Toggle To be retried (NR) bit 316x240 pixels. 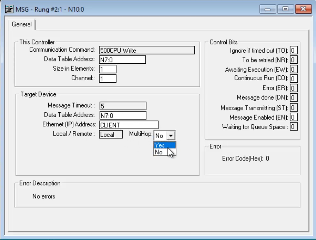click(293, 60)
